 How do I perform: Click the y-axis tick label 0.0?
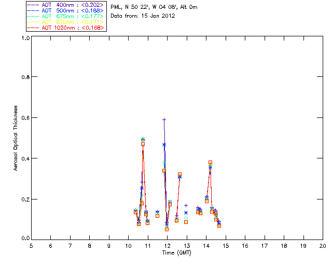point(25,238)
